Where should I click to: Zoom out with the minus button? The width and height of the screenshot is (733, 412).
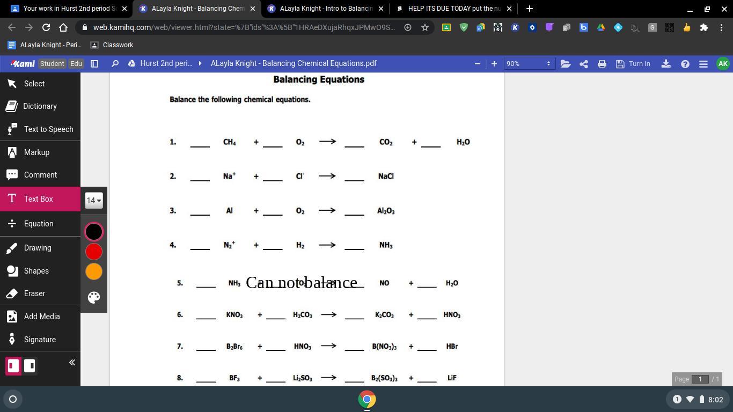478,64
